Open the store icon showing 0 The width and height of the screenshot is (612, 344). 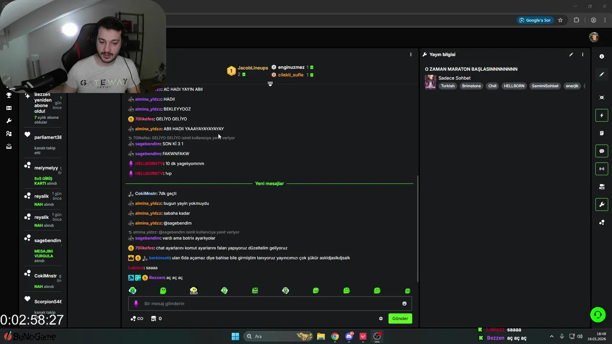coord(156,319)
